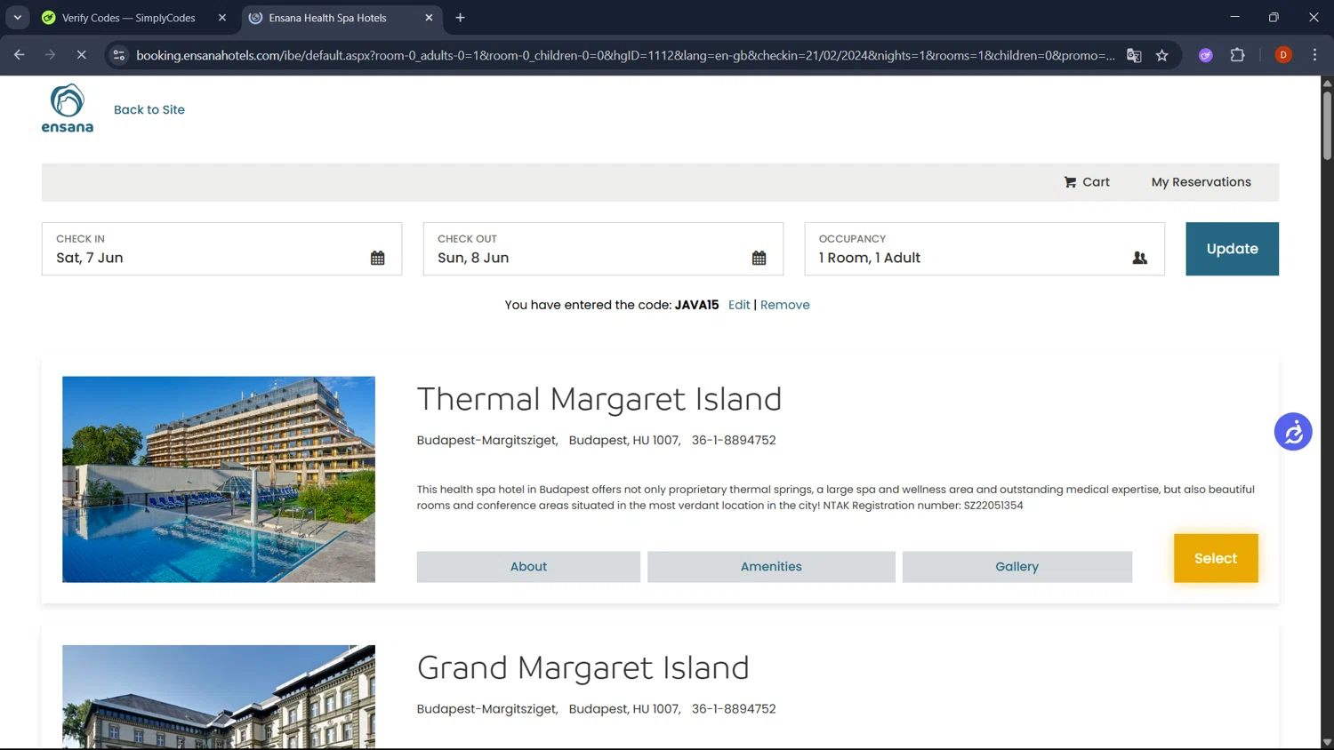Open the accessibility widget icon
This screenshot has height=750, width=1334.
pyautogui.click(x=1293, y=432)
